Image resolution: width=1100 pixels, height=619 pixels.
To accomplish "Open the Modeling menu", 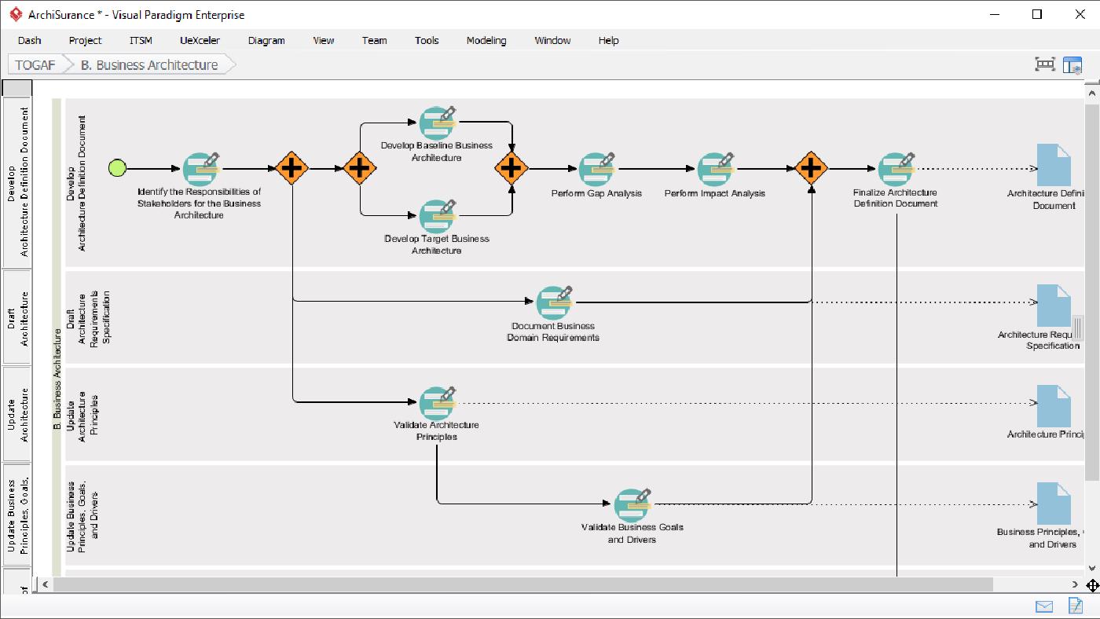I will [x=486, y=40].
